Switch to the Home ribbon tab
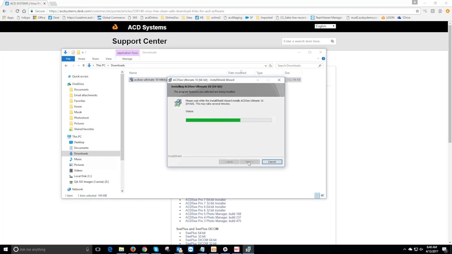 pyautogui.click(x=82, y=59)
